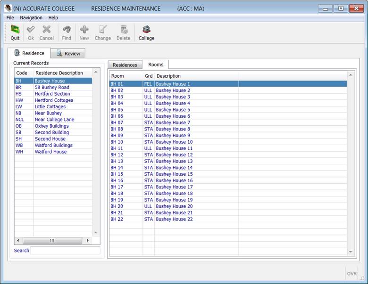Click in the Search input field
This screenshot has height=284, width=368.
click(65, 251)
